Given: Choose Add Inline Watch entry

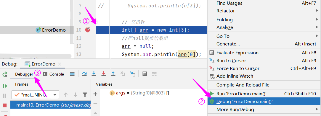Looking at the screenshot, I should [x=264, y=76].
